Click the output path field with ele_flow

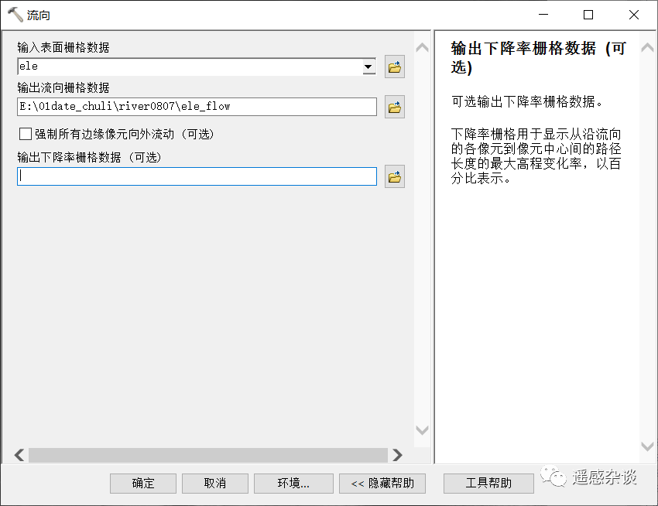(197, 107)
